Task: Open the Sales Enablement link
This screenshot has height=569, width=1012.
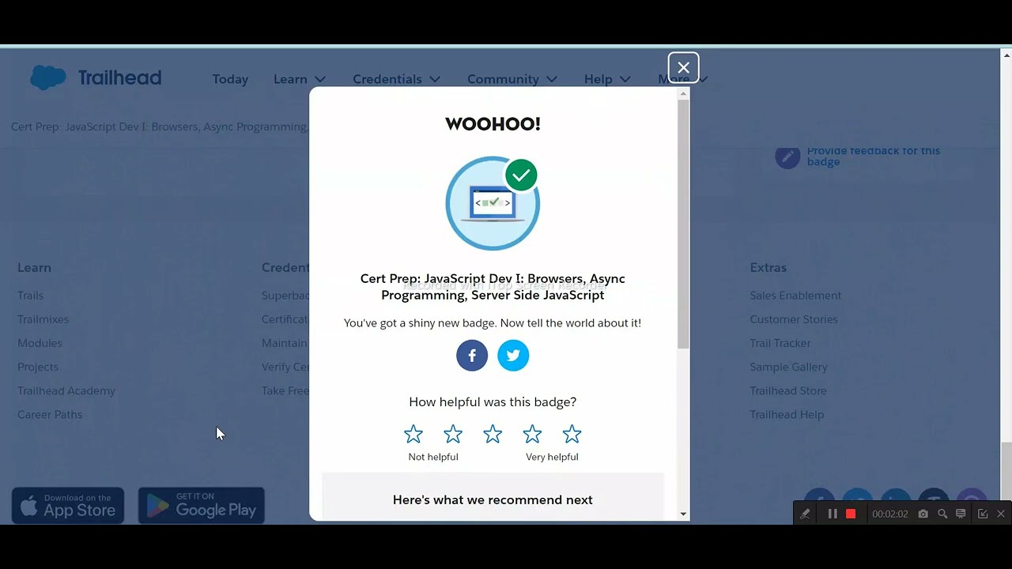Action: point(795,295)
